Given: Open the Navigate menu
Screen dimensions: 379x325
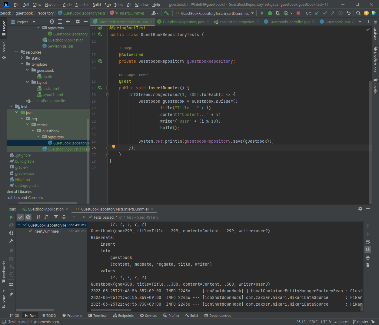Looking at the screenshot, I should [52, 5].
